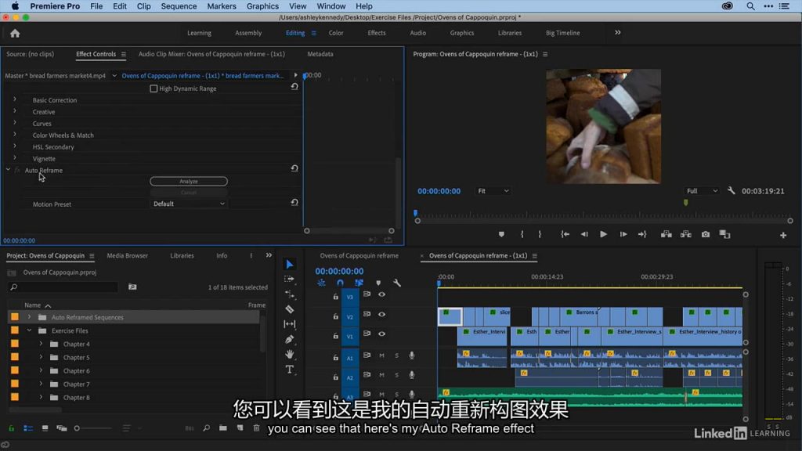The height and width of the screenshot is (451, 802).
Task: Switch to the Effects workspace
Action: coord(377,33)
